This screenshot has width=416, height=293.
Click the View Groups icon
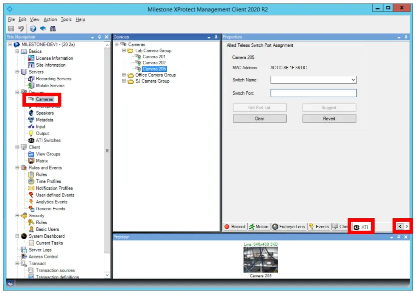tap(31, 154)
